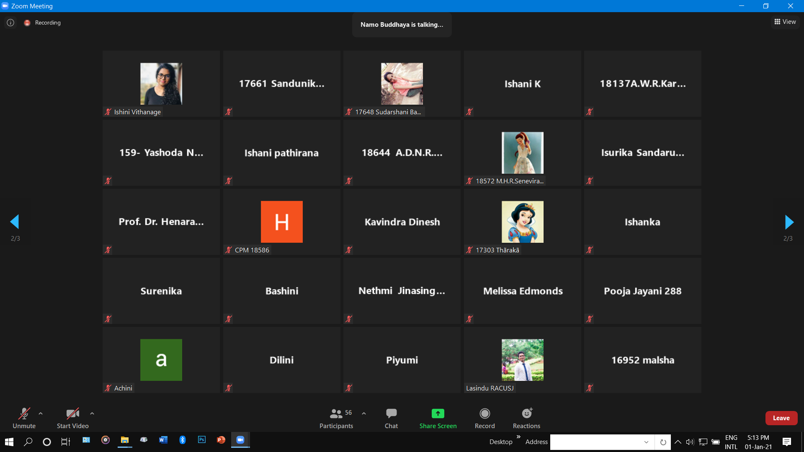Expand video options arrow next to Start Video
This screenshot has width=804, height=452.
(92, 413)
